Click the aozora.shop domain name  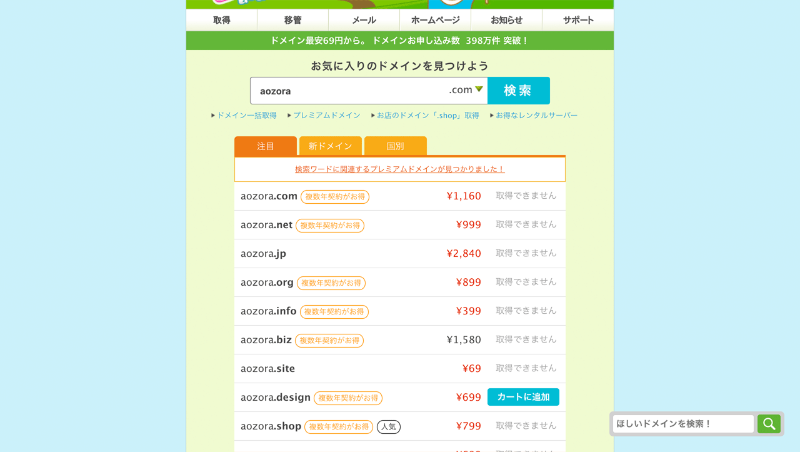[271, 426]
